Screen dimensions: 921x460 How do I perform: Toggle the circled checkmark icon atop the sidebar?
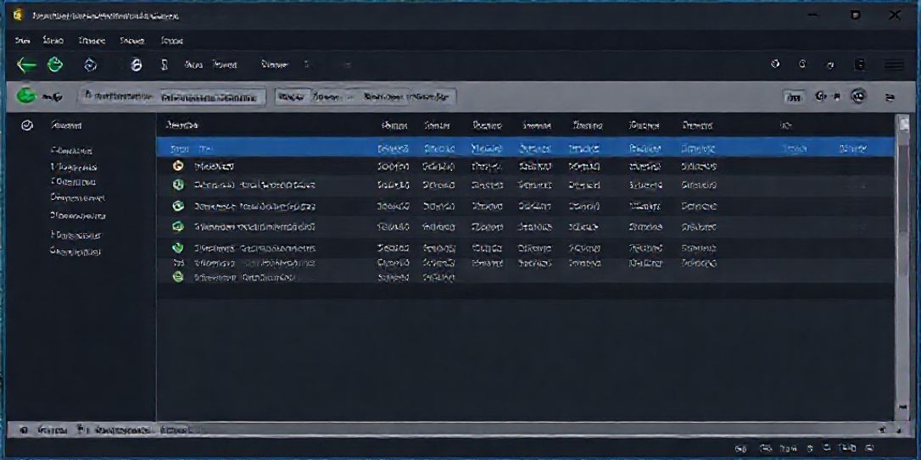click(26, 125)
